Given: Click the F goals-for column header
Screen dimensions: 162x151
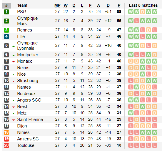Looking at the screenshot, I should click(90, 6).
